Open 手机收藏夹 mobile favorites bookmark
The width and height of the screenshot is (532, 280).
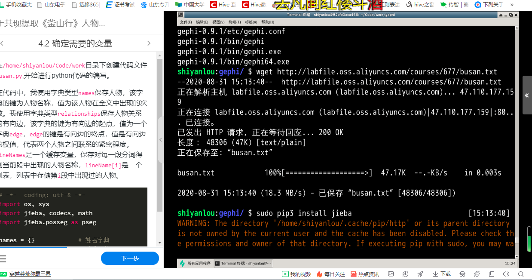coord(16,5)
